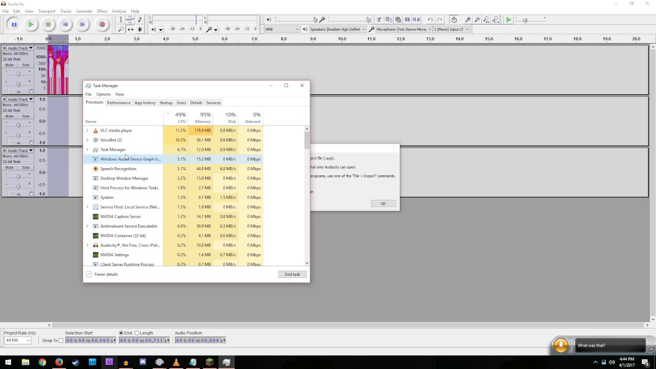Select the Selection (I-beam) tool
The width and height of the screenshot is (656, 369).
click(x=121, y=19)
